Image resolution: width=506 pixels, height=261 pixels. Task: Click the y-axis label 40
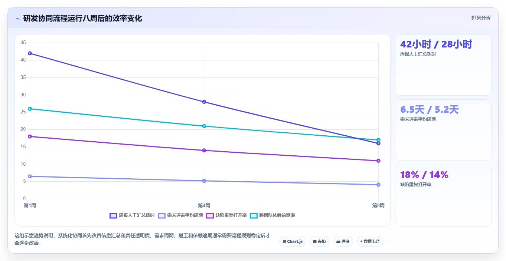(x=23, y=60)
